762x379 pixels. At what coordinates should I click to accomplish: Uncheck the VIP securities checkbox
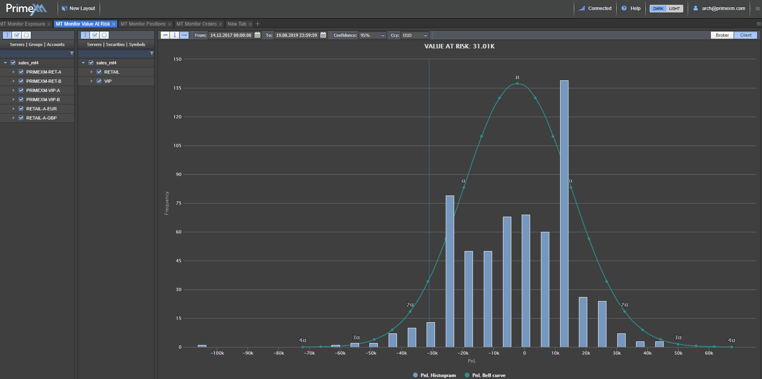99,81
